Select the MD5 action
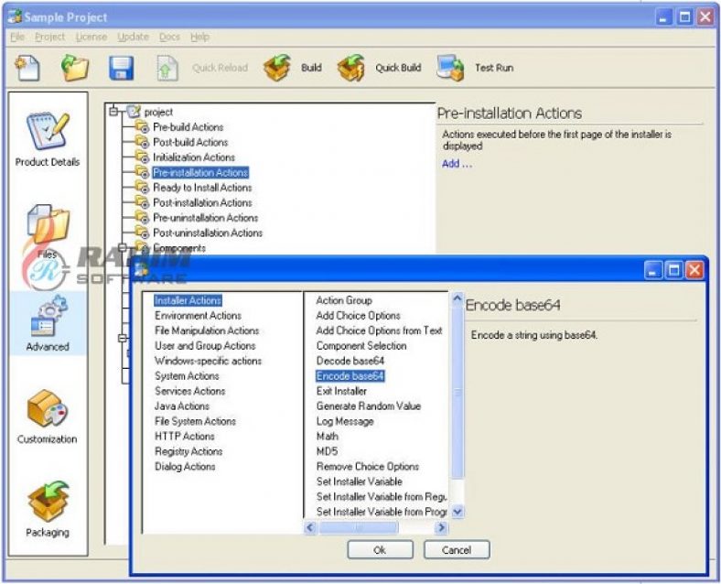Screen dimensions: 721x584 pyautogui.click(x=327, y=451)
